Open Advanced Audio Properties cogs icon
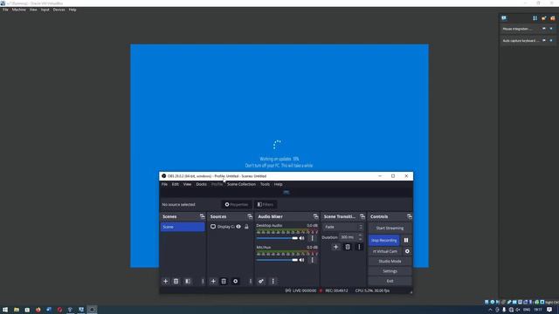This screenshot has height=314, width=559. click(x=261, y=281)
